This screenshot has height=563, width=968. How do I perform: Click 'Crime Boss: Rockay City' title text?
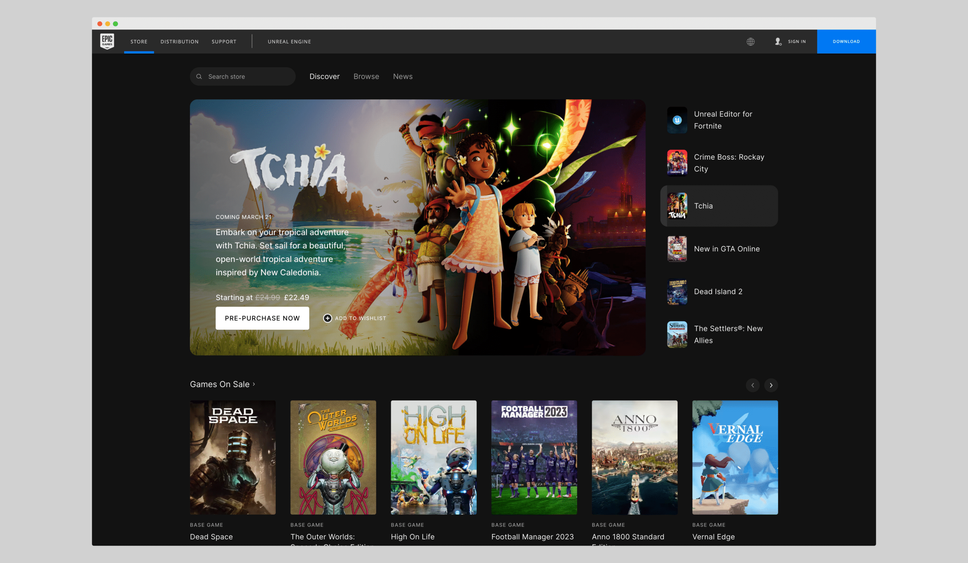(x=729, y=163)
